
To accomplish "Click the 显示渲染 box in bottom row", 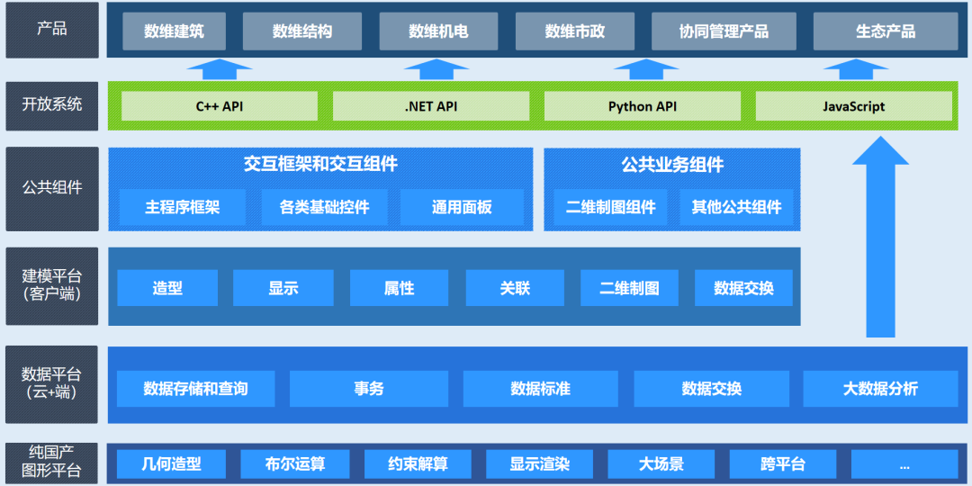I will pos(540,464).
